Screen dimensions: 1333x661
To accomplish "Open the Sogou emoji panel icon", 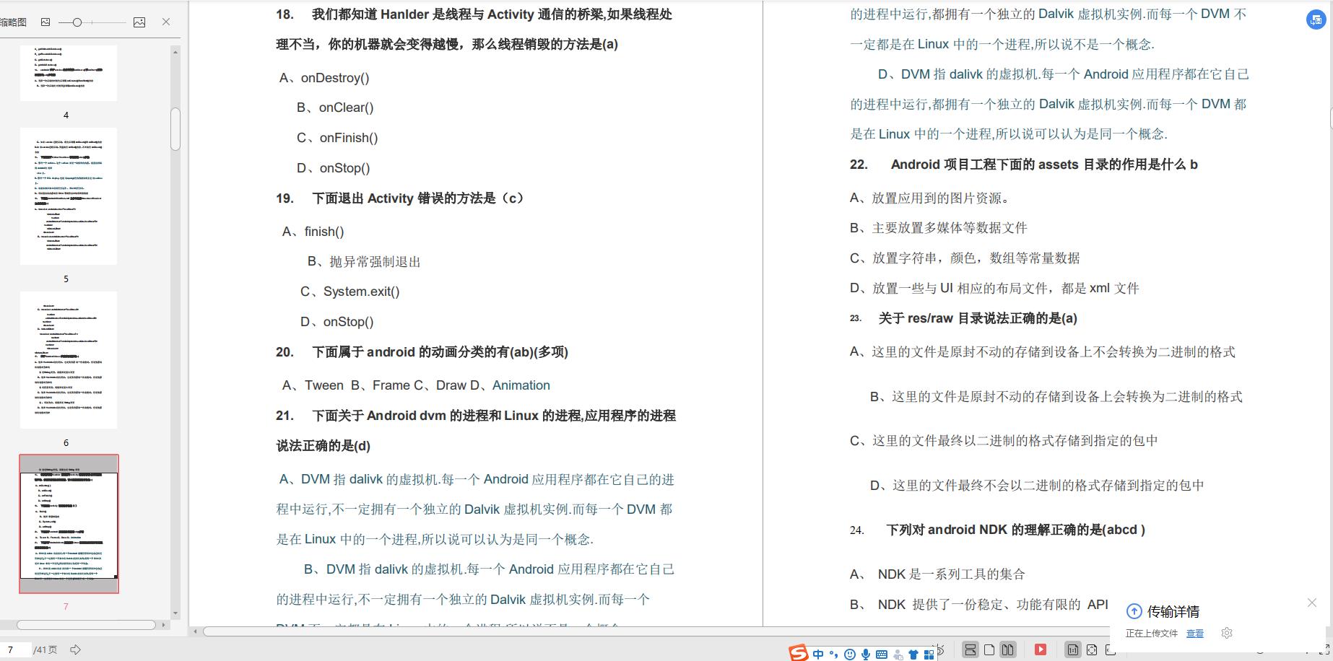I will pos(850,654).
